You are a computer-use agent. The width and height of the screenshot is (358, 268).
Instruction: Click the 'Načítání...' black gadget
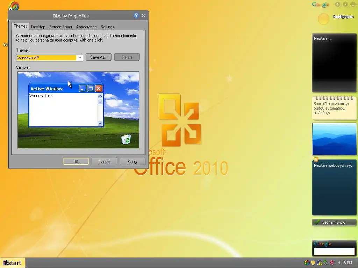(x=334, y=63)
